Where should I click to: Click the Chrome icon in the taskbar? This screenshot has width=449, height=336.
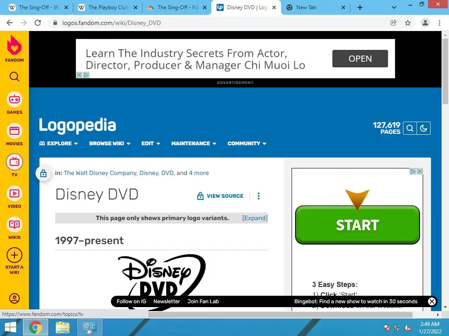35,327
